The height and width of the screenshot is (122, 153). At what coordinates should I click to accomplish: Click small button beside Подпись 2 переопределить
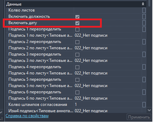point(144,42)
